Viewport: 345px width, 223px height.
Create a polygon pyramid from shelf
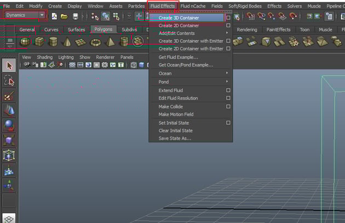click(x=110, y=42)
